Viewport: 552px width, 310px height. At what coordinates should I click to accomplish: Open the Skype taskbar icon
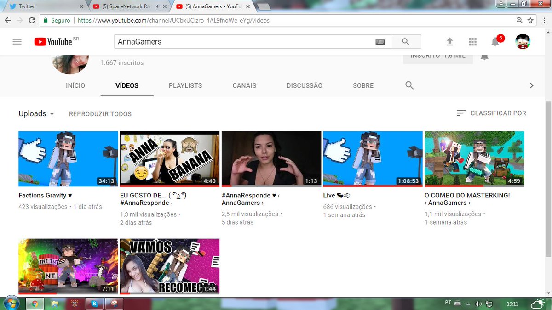(94, 304)
